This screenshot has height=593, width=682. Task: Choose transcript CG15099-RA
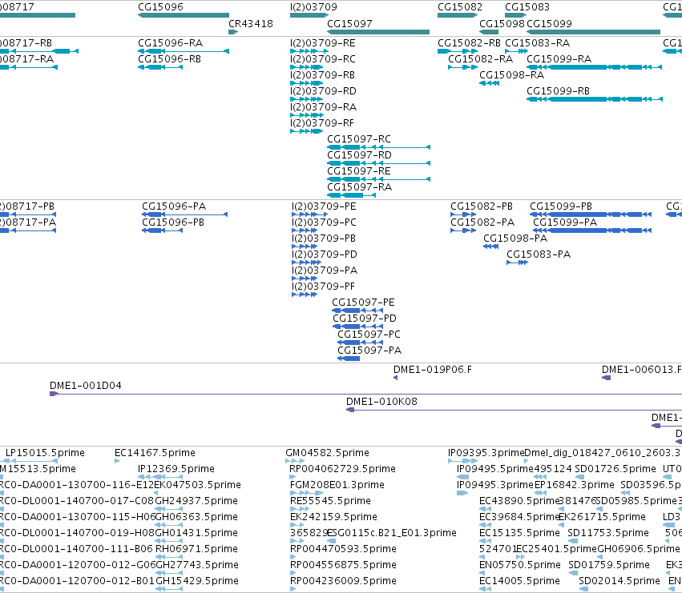[559, 59]
